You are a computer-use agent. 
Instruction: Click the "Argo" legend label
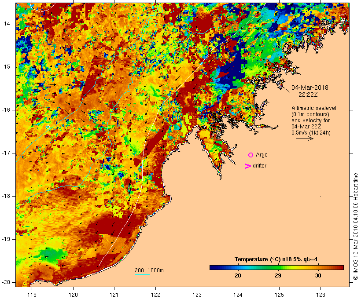click(262, 155)
